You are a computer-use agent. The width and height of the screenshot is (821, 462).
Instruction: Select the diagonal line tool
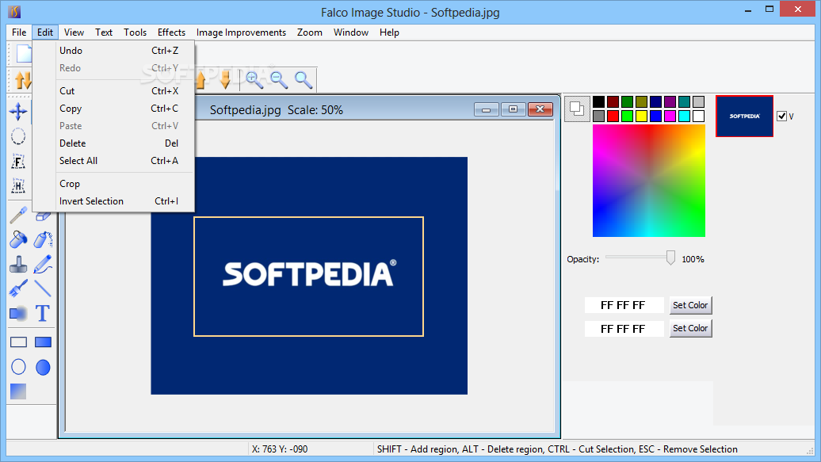pyautogui.click(x=43, y=288)
